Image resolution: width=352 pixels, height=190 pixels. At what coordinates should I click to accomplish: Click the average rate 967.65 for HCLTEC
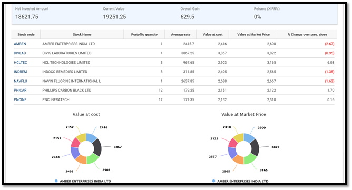tap(189, 62)
